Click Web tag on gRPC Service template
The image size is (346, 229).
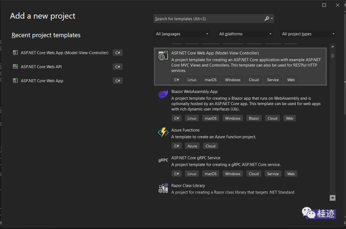point(291,173)
